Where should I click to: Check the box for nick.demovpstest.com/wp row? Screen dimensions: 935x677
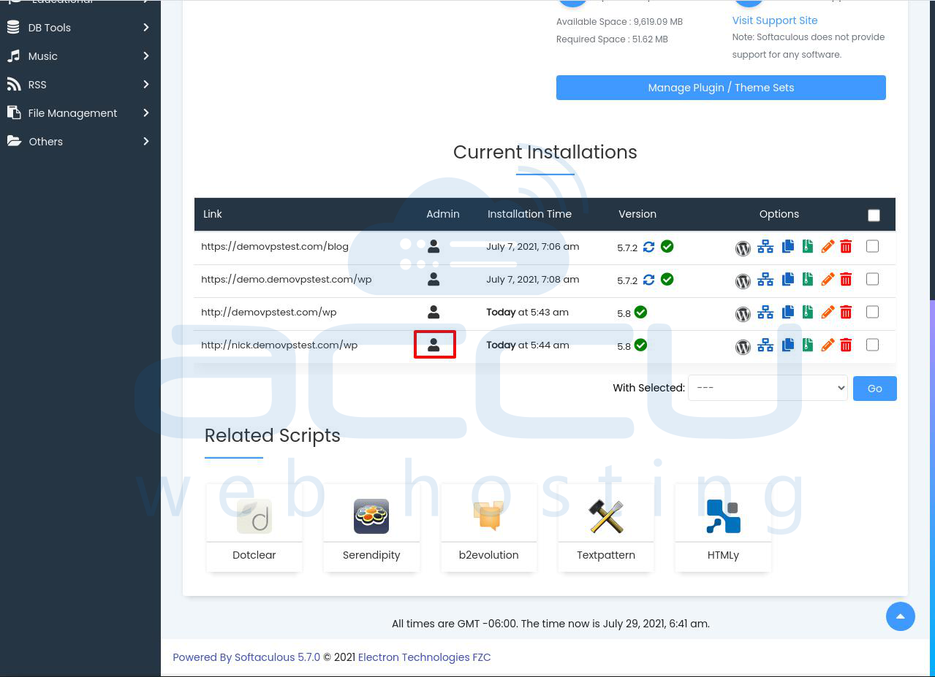pyautogui.click(x=872, y=345)
